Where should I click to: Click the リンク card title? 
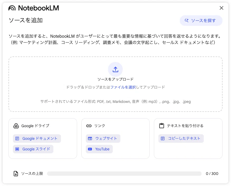[x=100, y=126]
